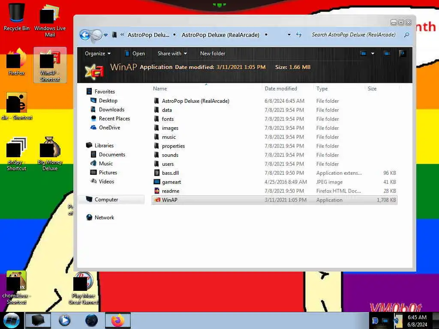Screen dimensions: 439x329
Task: Select the images folder icon
Action: [x=157, y=128]
